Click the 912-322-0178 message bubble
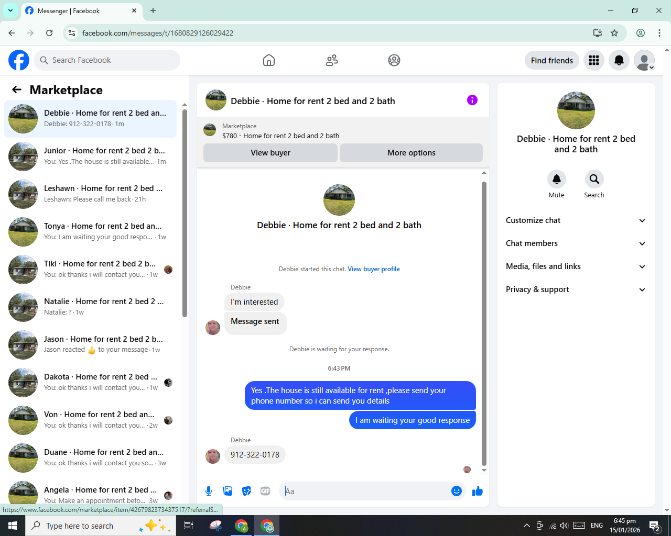 pos(255,455)
